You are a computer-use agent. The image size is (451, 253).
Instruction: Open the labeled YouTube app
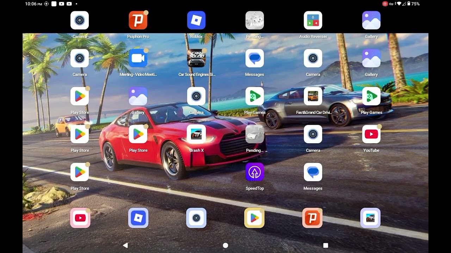tap(371, 134)
